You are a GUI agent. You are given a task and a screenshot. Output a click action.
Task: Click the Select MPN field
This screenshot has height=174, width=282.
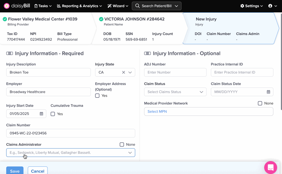click(x=208, y=112)
